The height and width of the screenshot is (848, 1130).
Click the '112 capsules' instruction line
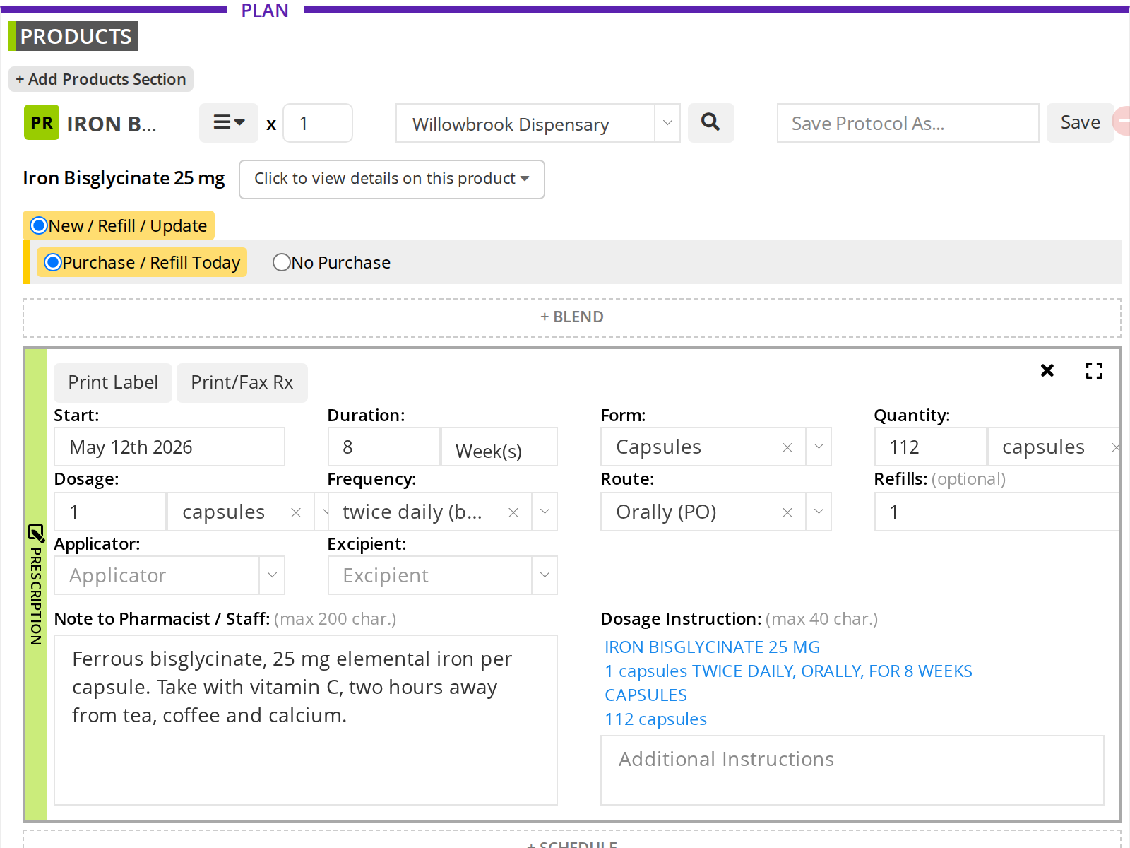tap(655, 719)
